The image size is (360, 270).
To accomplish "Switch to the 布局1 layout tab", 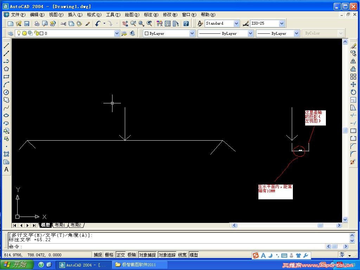I will click(60, 225).
